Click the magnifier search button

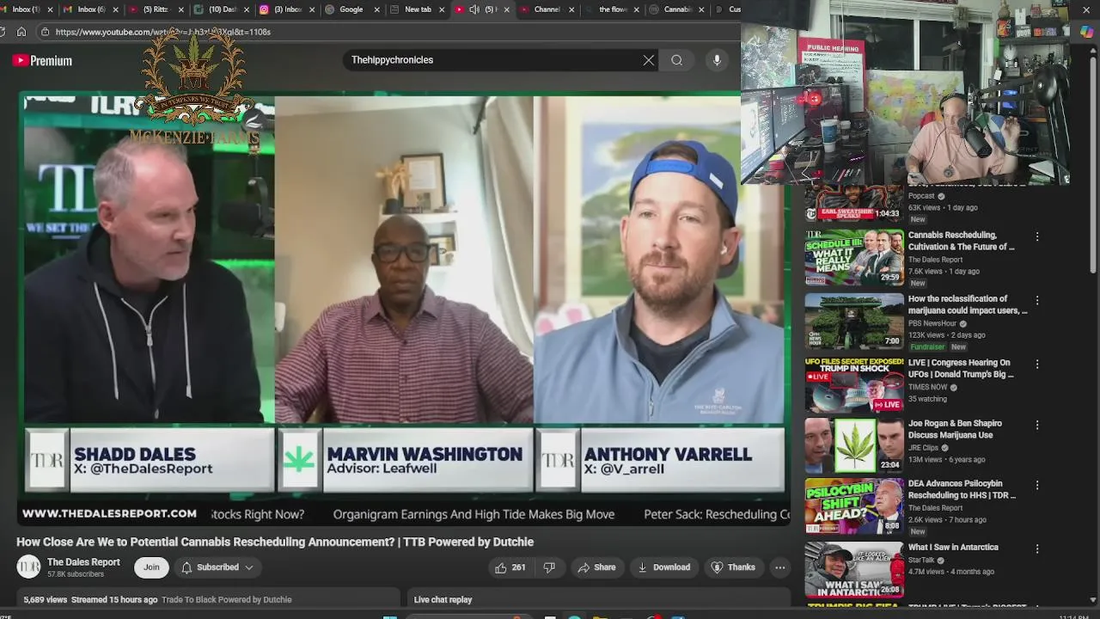pos(677,60)
